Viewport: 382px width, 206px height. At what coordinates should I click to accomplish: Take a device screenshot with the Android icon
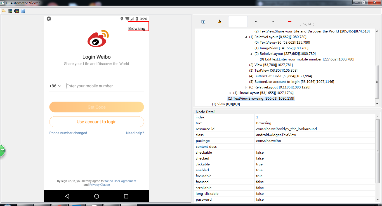point(10,11)
